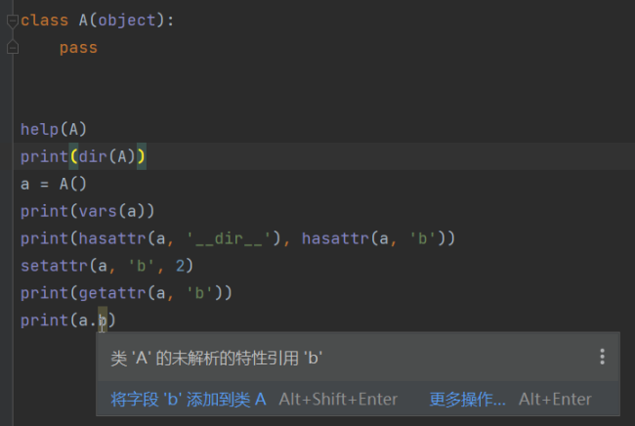Click the highlighted b in print(a.b)
635x426 pixels.
(103, 320)
